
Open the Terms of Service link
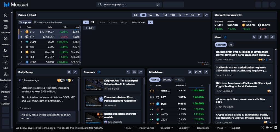[145, 128]
